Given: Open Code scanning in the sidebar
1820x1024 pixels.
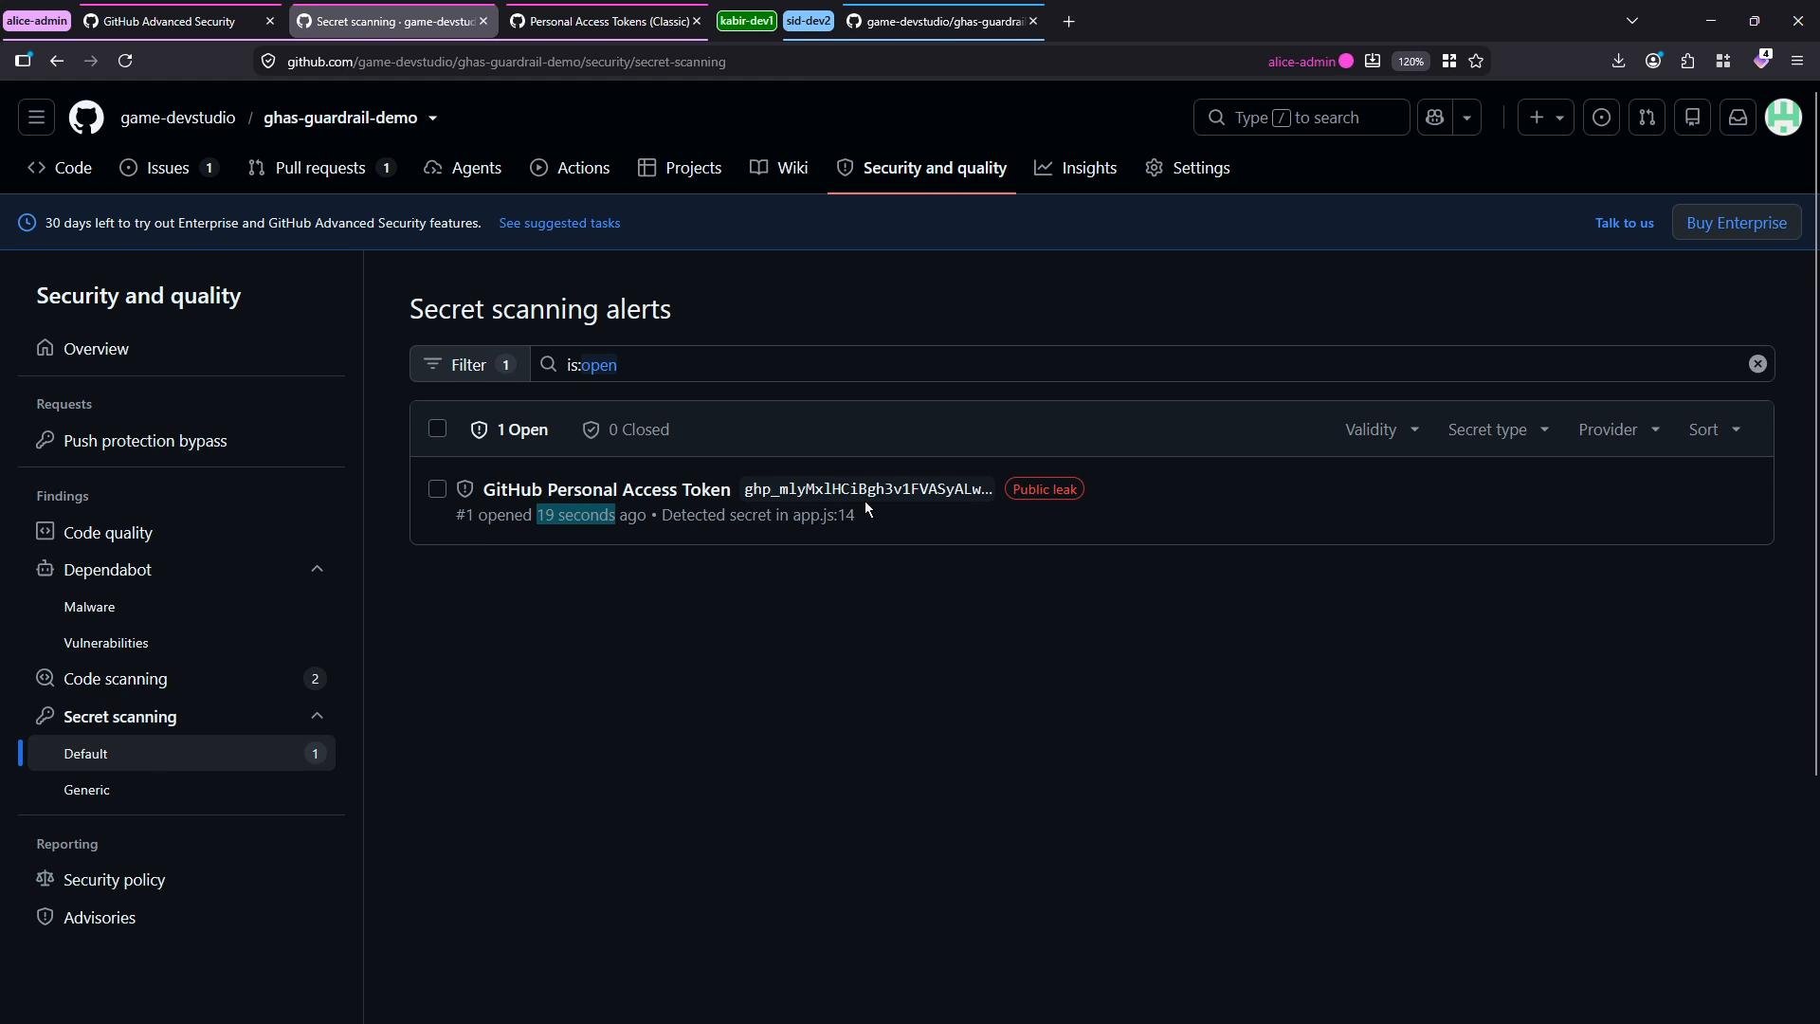Looking at the screenshot, I should (180, 679).
